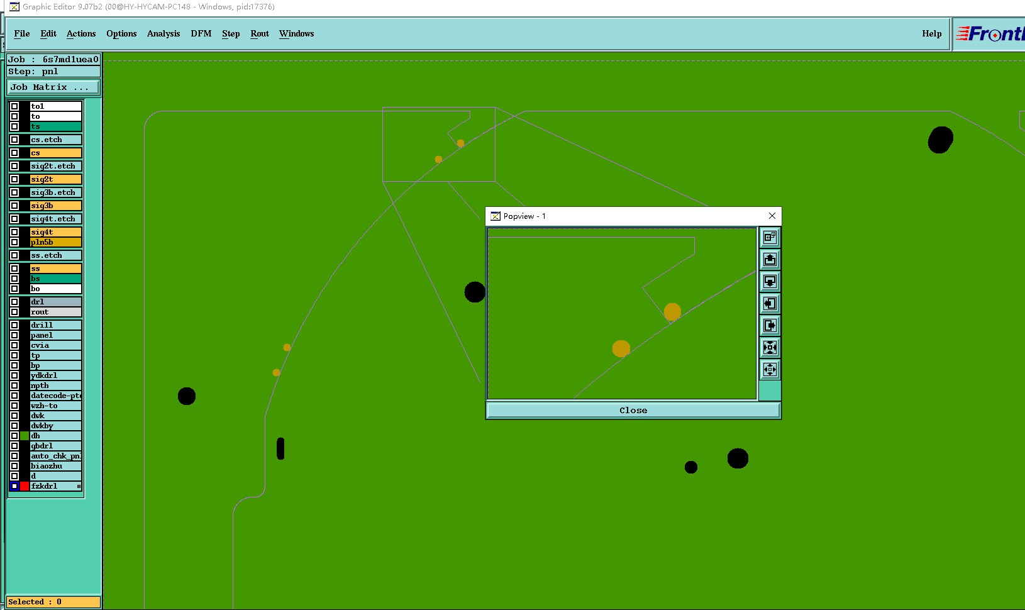Toggle the to1 layer checkbox

click(14, 106)
